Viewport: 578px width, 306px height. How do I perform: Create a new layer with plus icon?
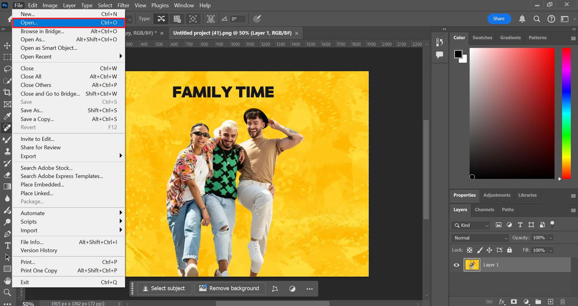550,301
